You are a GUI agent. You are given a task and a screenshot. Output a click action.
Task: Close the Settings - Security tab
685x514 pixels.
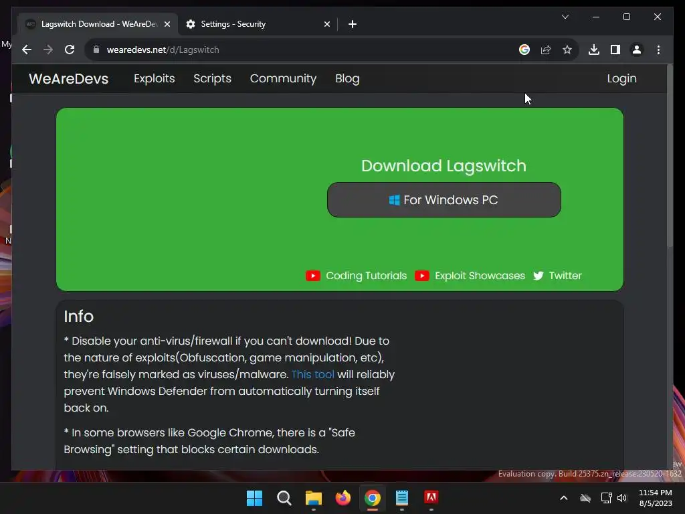click(326, 24)
